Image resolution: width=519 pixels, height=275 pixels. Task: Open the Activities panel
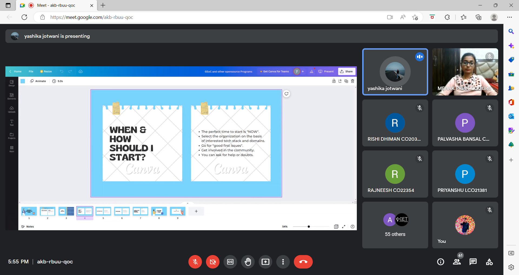[x=489, y=262]
